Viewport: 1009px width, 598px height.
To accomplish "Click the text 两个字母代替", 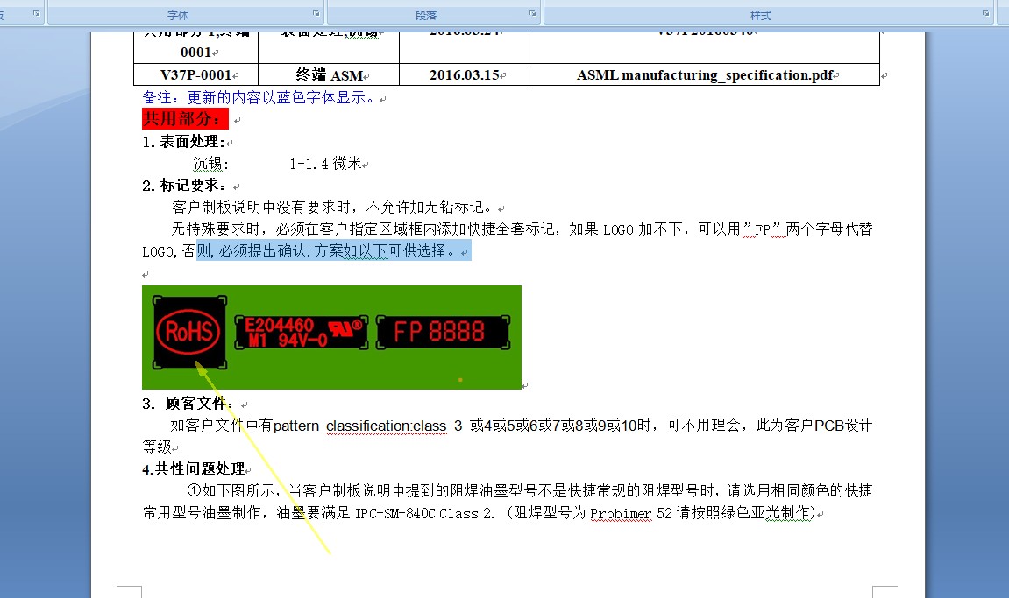I will [x=828, y=229].
